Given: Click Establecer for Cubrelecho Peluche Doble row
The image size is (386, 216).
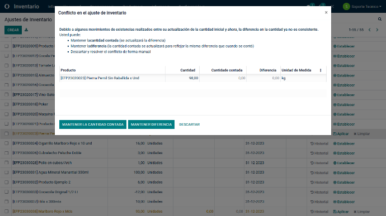Looking at the screenshot, I should coord(344,153).
